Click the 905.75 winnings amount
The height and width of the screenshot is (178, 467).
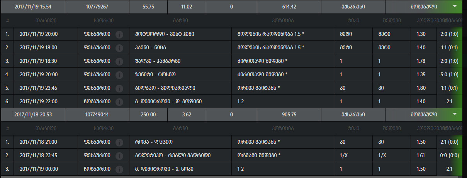[289, 114]
